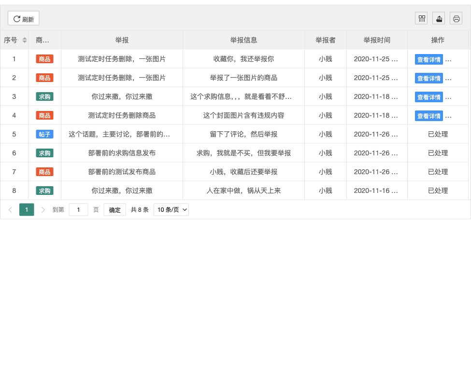Screen dimensions: 471x370
Task: Click the 已处理 status in row 6
Action: (x=438, y=153)
